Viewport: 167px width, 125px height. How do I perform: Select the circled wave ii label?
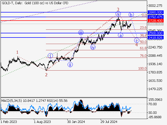(70, 65)
